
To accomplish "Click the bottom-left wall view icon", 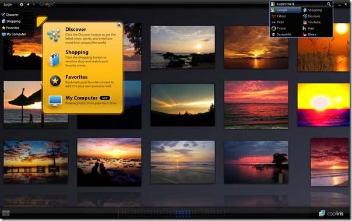I will tap(6, 213).
